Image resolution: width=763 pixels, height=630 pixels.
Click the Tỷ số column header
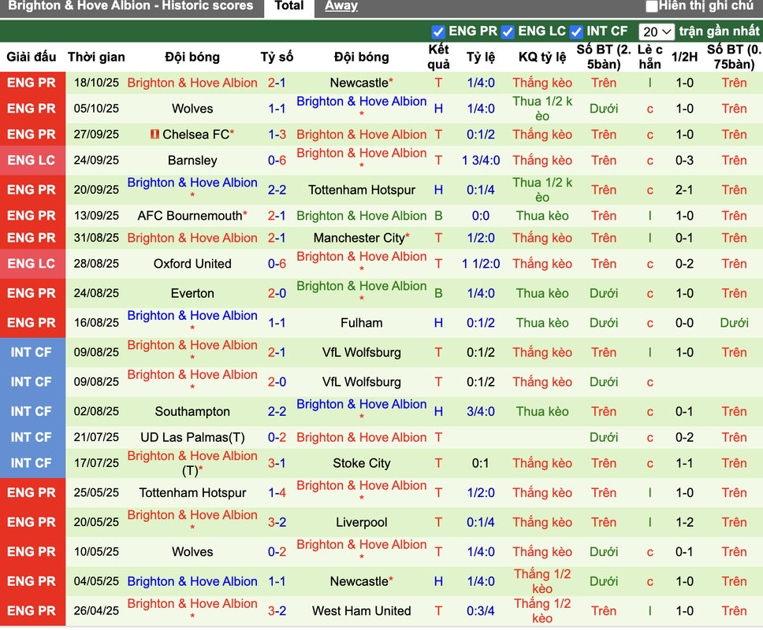tap(277, 57)
